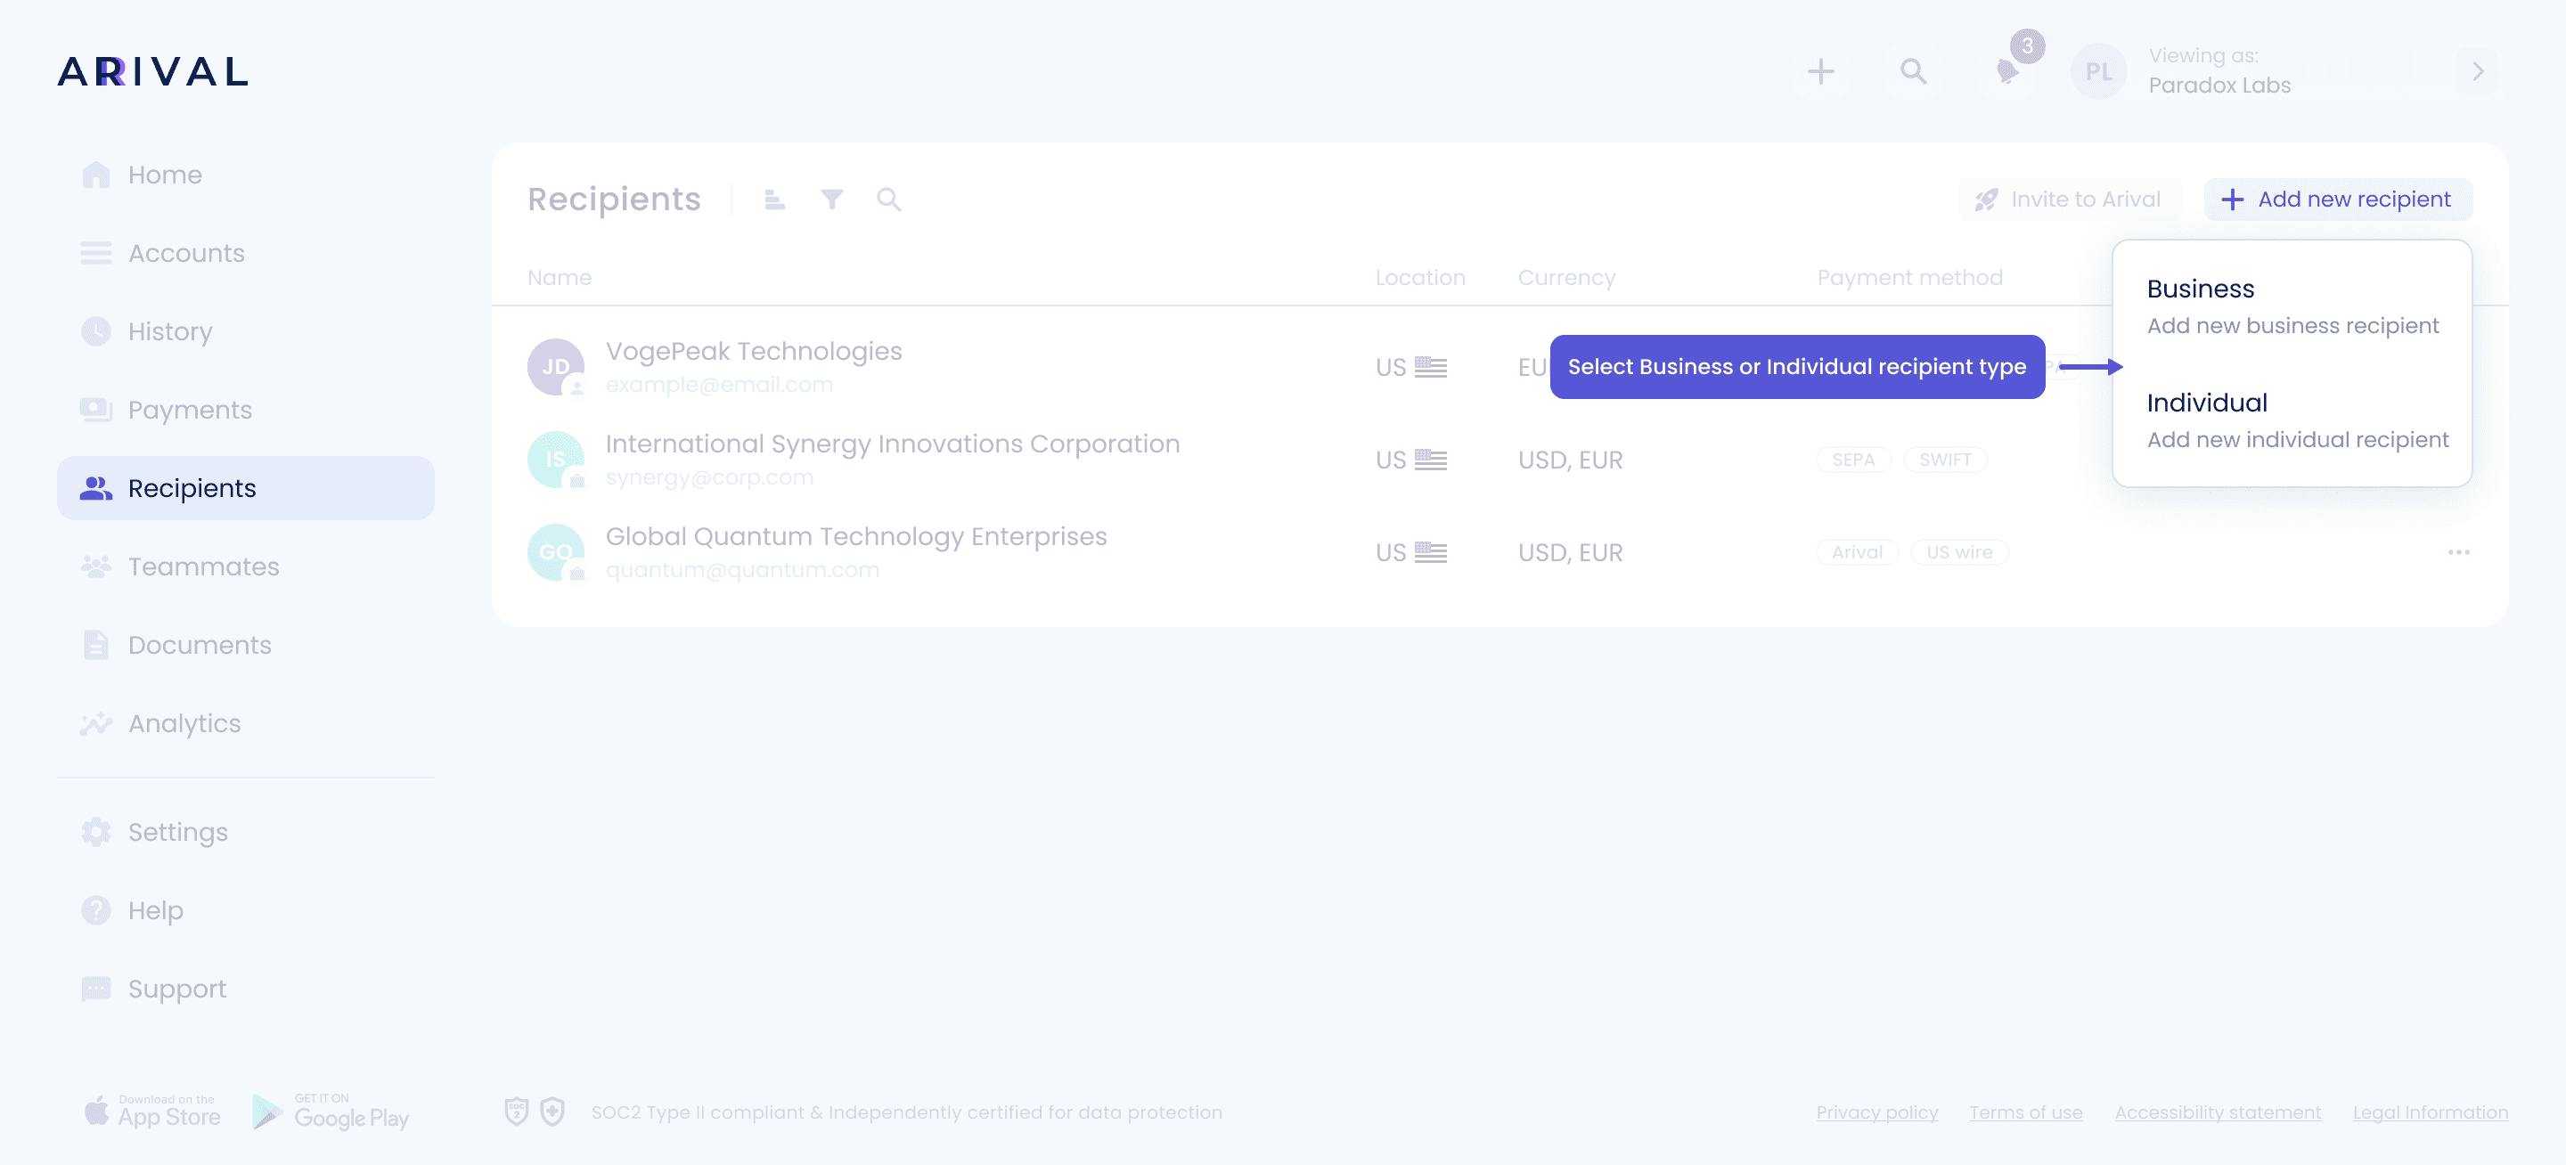
Task: Open History in sidebar
Action: (x=246, y=331)
